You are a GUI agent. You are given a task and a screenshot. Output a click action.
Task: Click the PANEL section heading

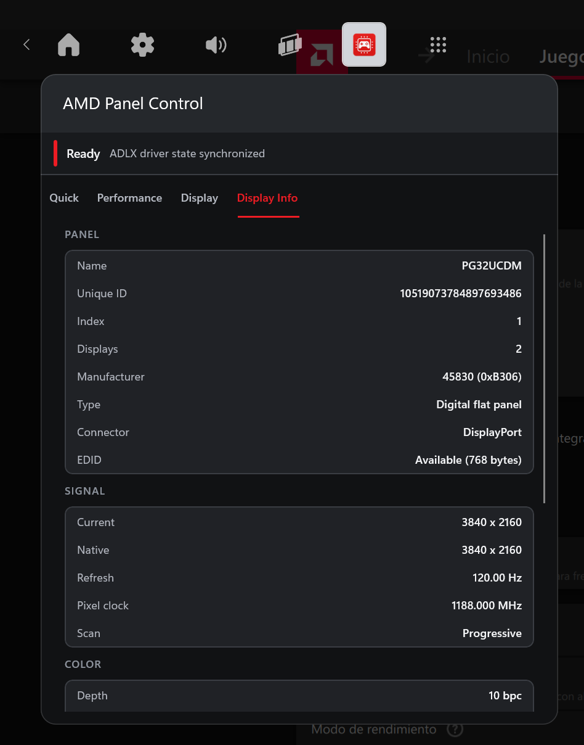[82, 234]
